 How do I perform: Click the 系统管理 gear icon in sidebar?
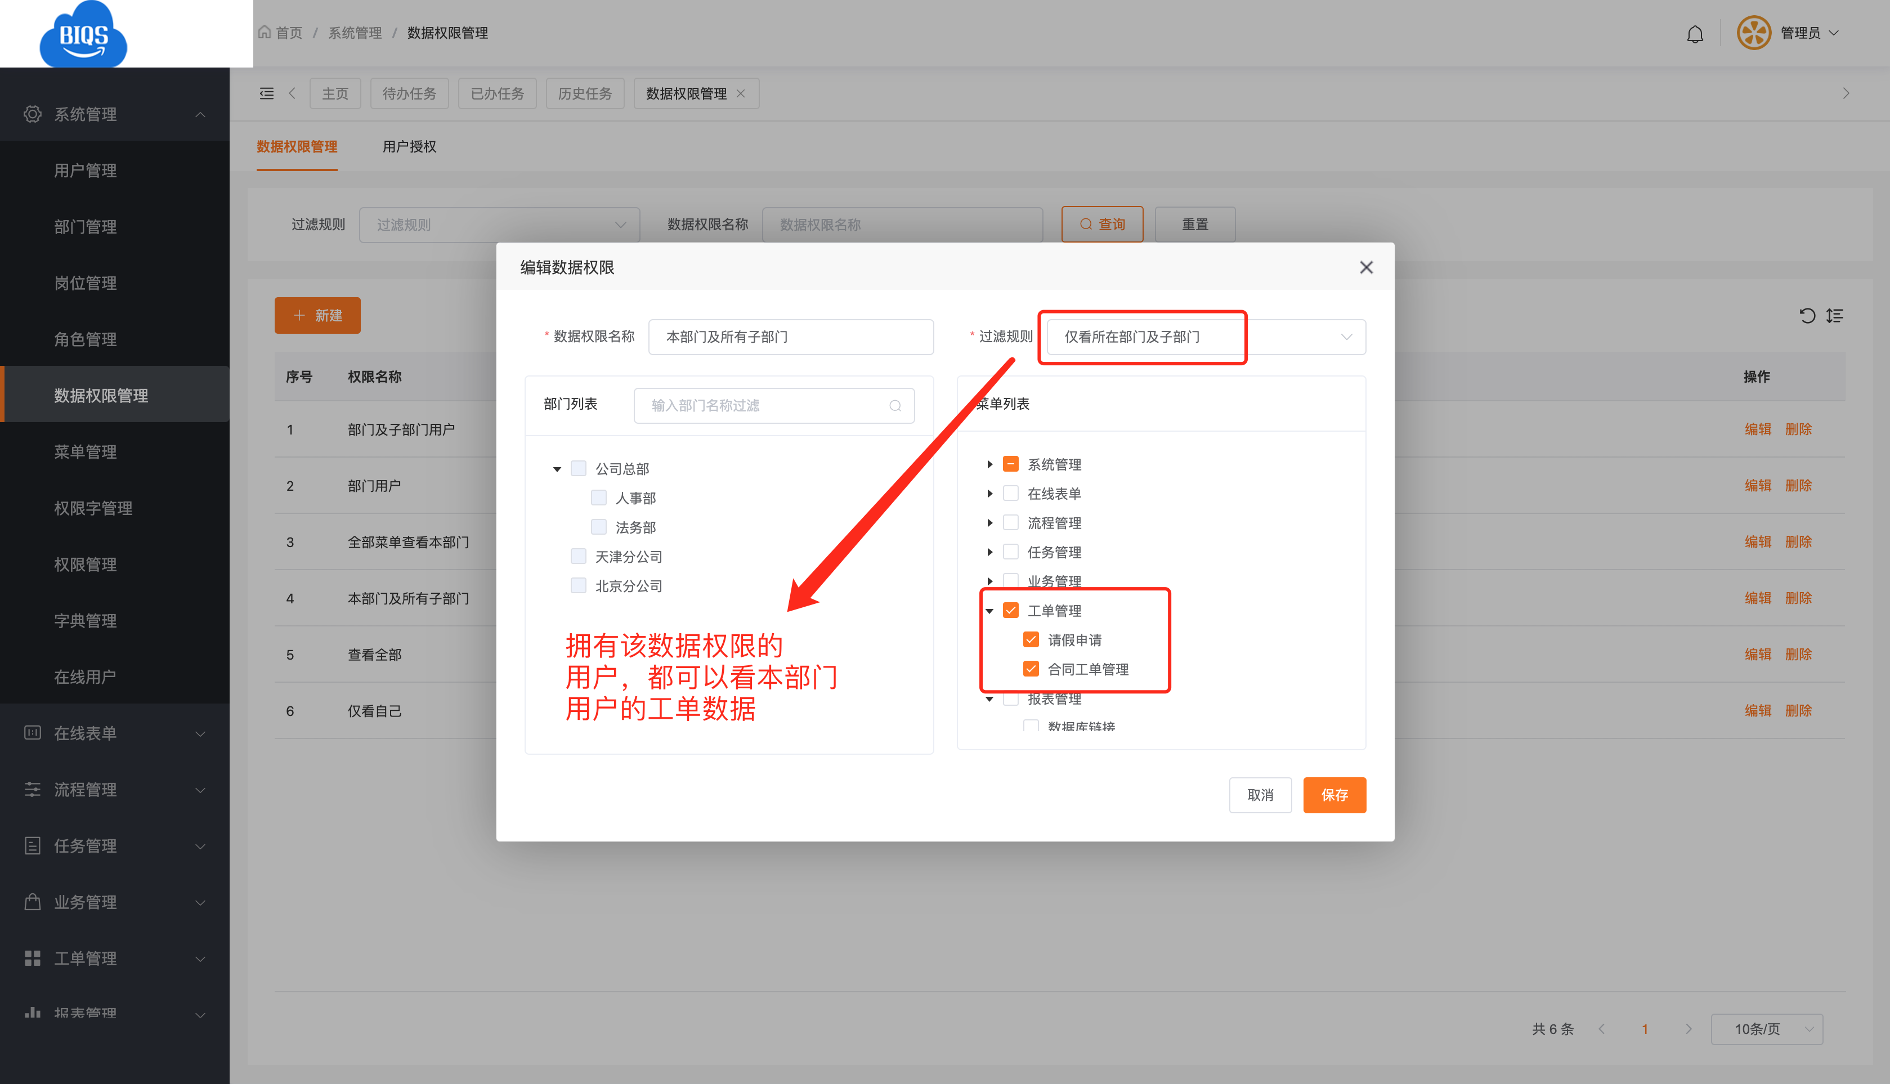33,114
